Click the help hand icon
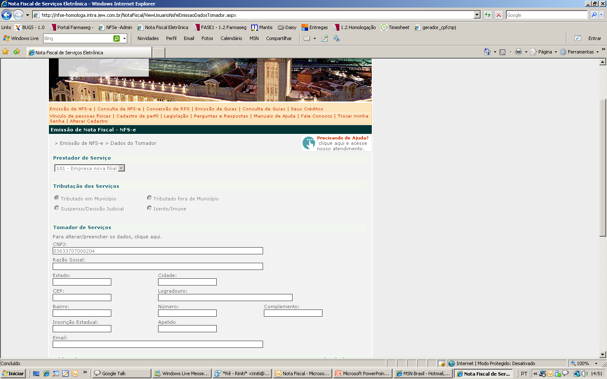 point(309,143)
